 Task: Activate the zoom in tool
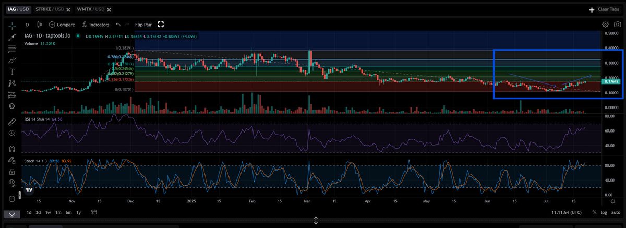pos(12,133)
